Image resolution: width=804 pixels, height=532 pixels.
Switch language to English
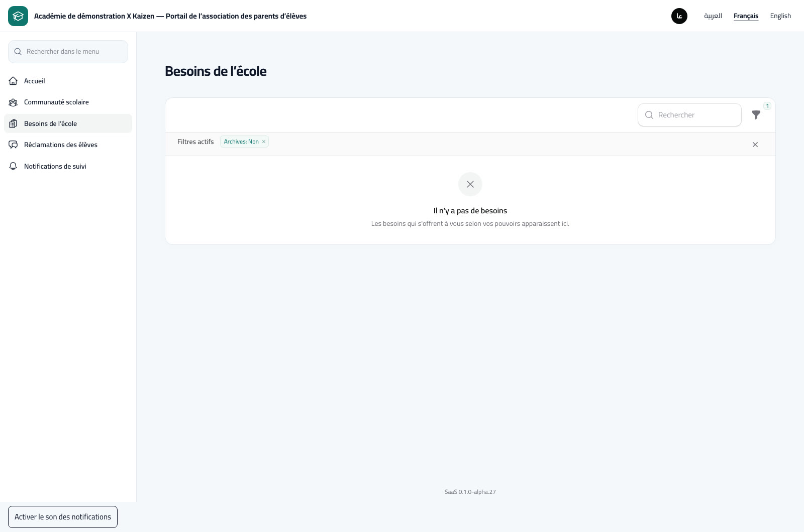(x=780, y=16)
